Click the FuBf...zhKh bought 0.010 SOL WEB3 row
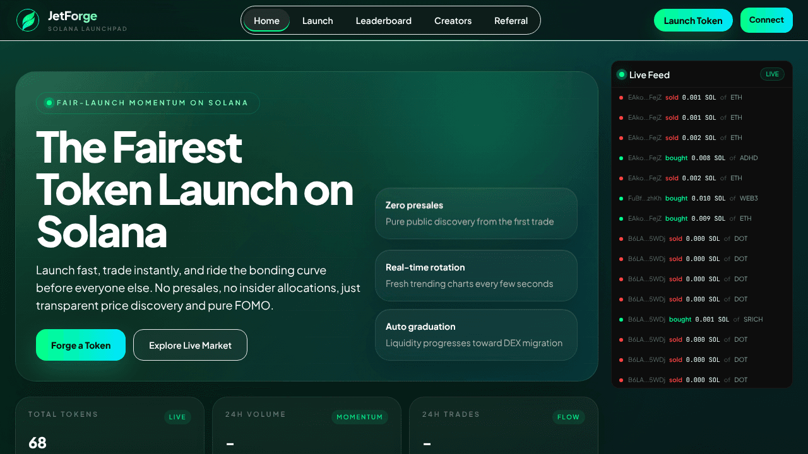This screenshot has width=808, height=454. pyautogui.click(x=701, y=198)
